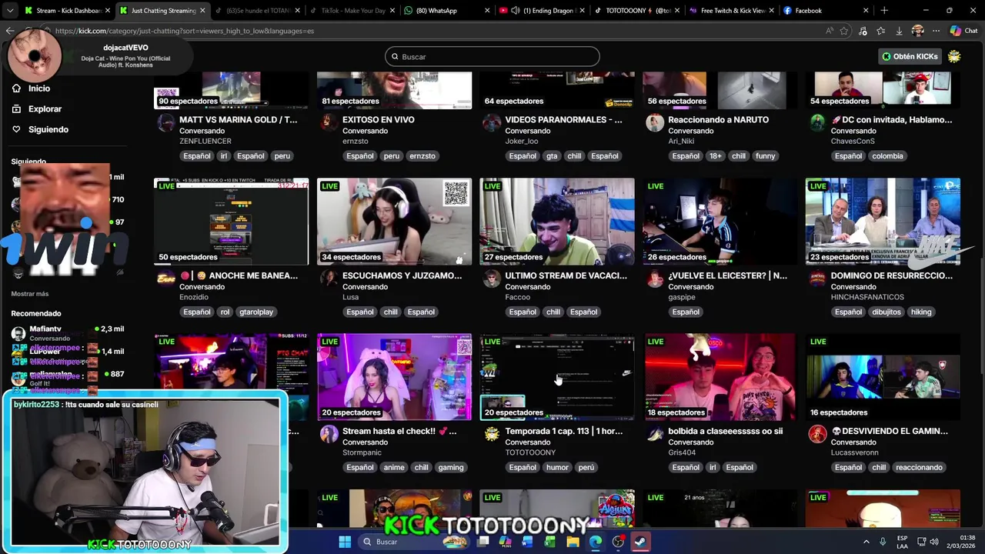Open DOMINGO DE RESURRECCIO stream thumbnail
The height and width of the screenshot is (554, 985).
pyautogui.click(x=883, y=222)
